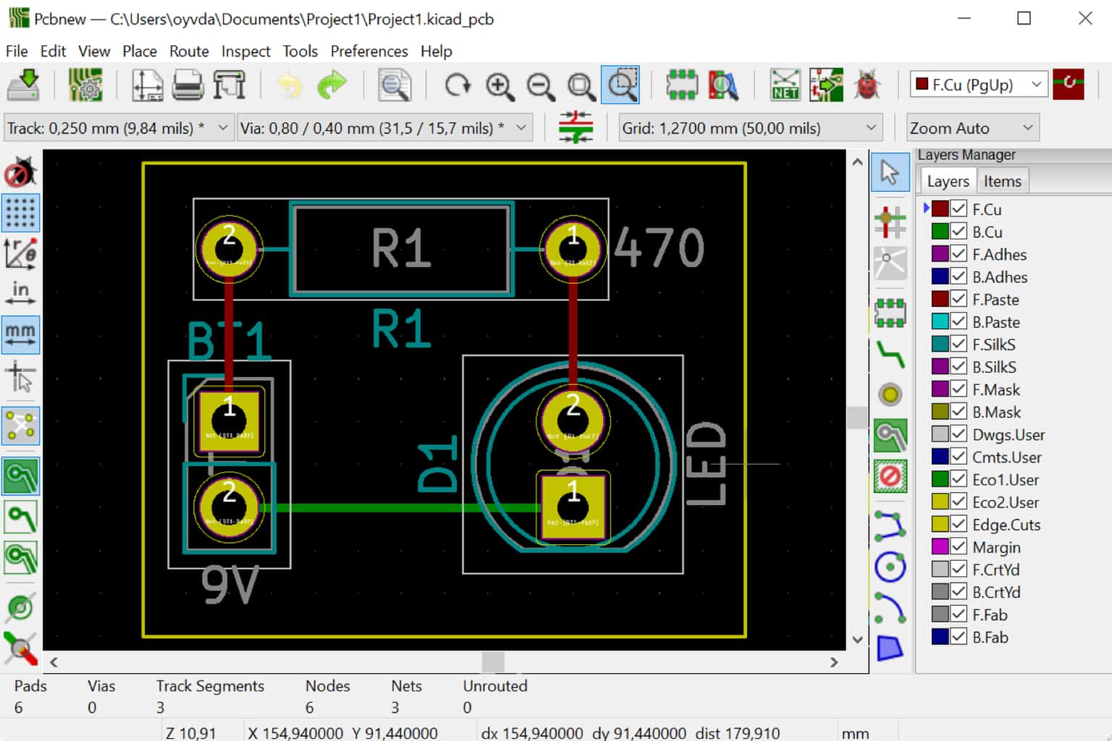
Task: Uncheck the Edge.Cuts layer visibility
Action: pyautogui.click(x=957, y=524)
